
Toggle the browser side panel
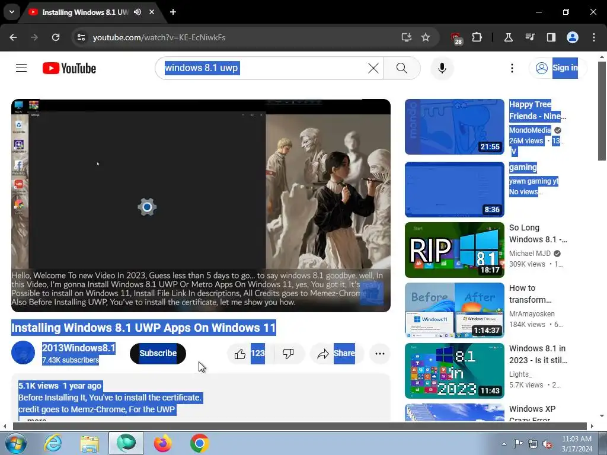551,37
